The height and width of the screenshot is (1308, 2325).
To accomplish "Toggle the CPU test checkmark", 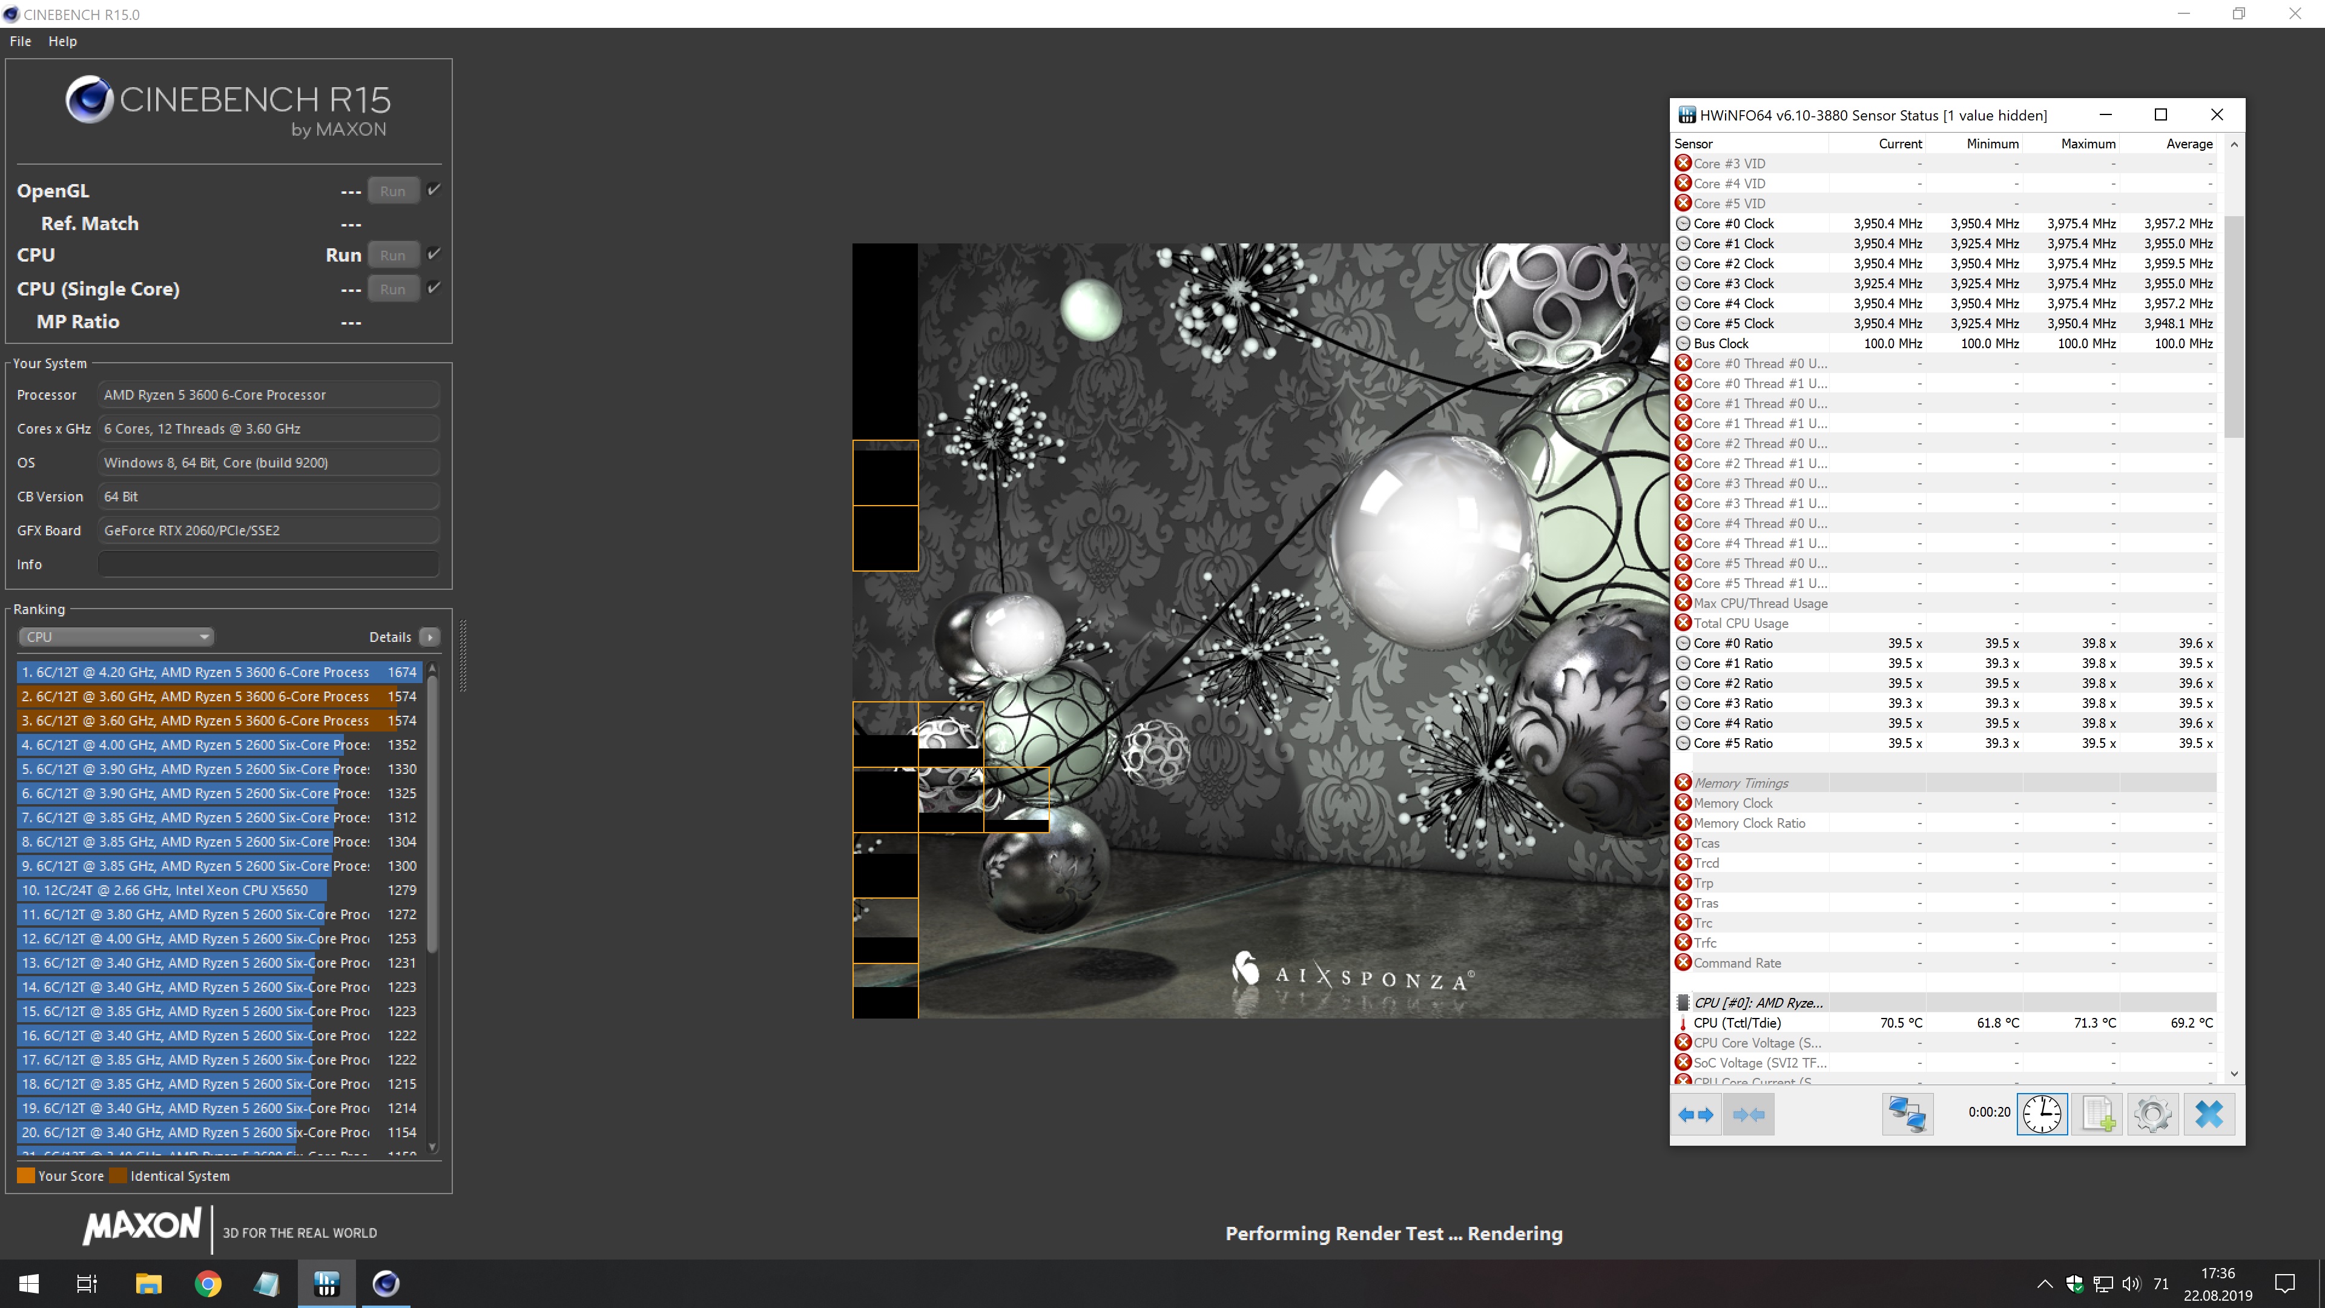I will [434, 254].
